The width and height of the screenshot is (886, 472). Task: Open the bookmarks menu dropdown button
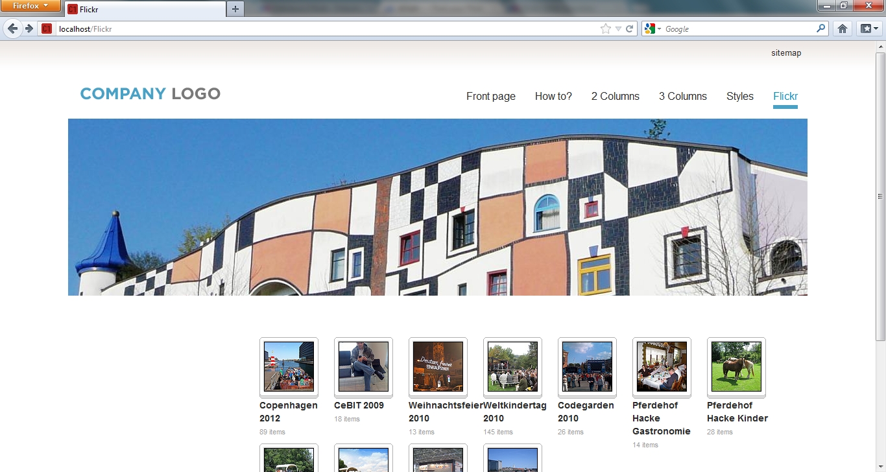pyautogui.click(x=868, y=29)
